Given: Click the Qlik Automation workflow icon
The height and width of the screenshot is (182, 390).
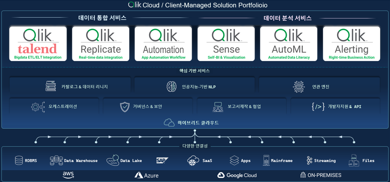Looking at the screenshot, I should click(x=163, y=43).
